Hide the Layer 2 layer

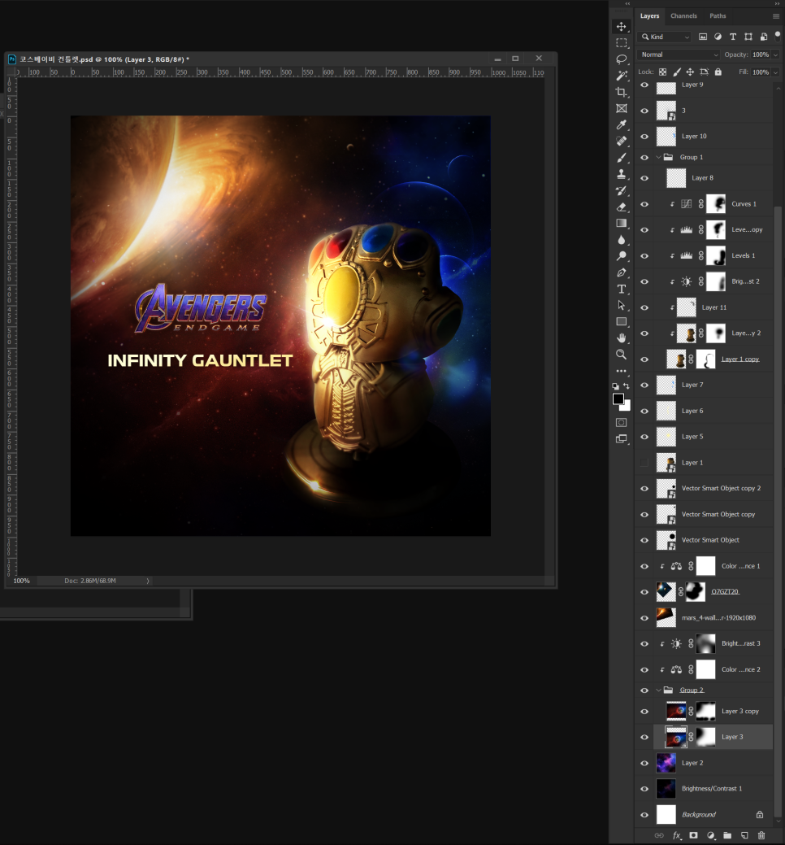(x=644, y=763)
